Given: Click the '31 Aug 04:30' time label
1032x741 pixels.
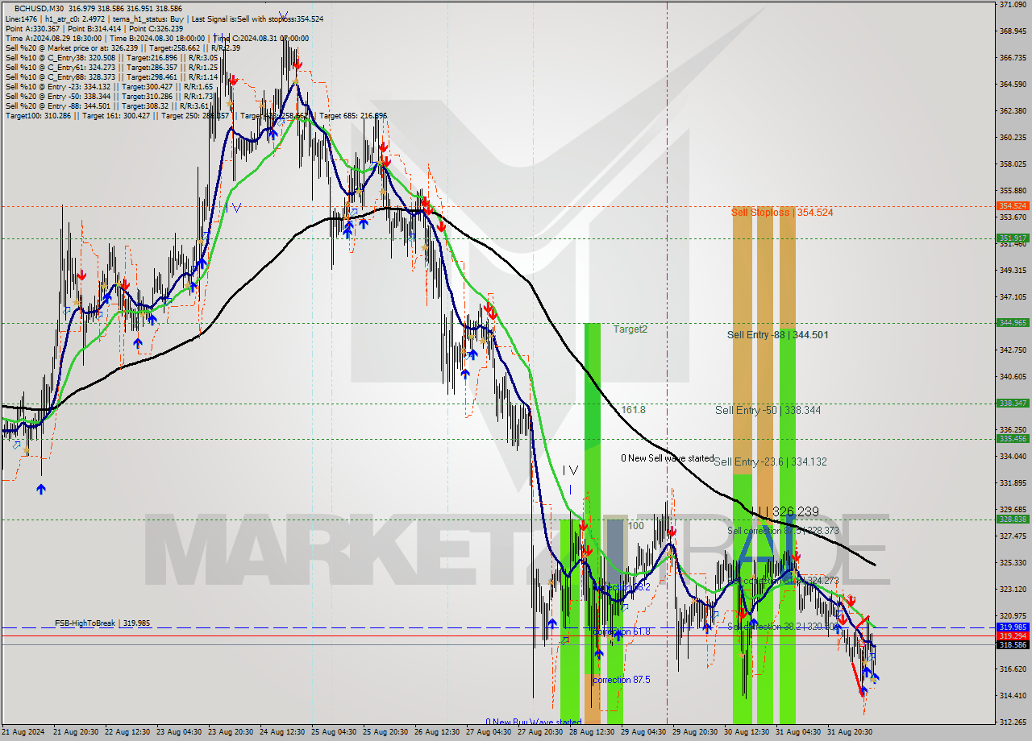Looking at the screenshot, I should (x=798, y=732).
